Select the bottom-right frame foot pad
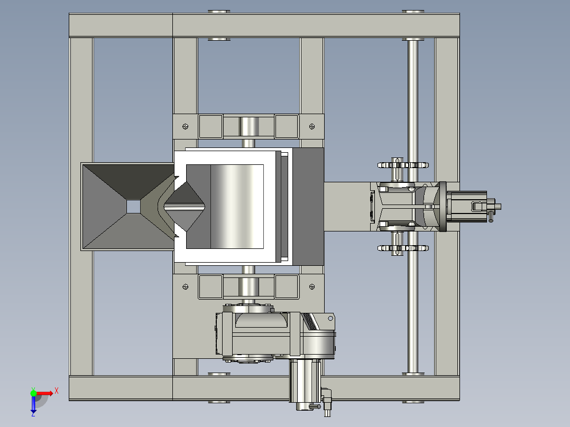 [x=413, y=402]
